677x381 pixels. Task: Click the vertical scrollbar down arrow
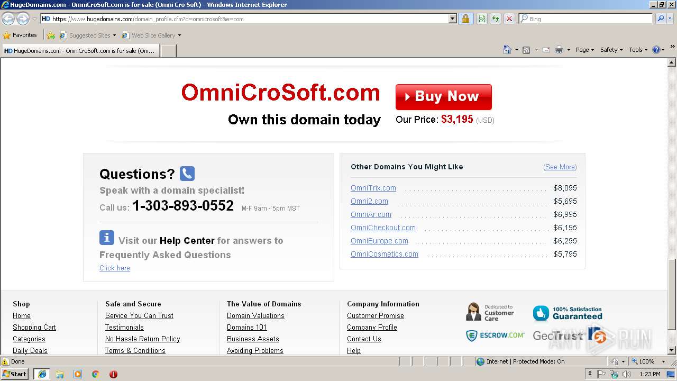672,350
